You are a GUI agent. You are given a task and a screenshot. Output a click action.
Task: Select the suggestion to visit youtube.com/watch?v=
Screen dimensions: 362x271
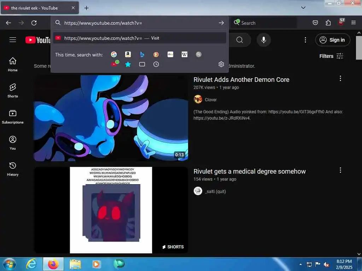(139, 38)
